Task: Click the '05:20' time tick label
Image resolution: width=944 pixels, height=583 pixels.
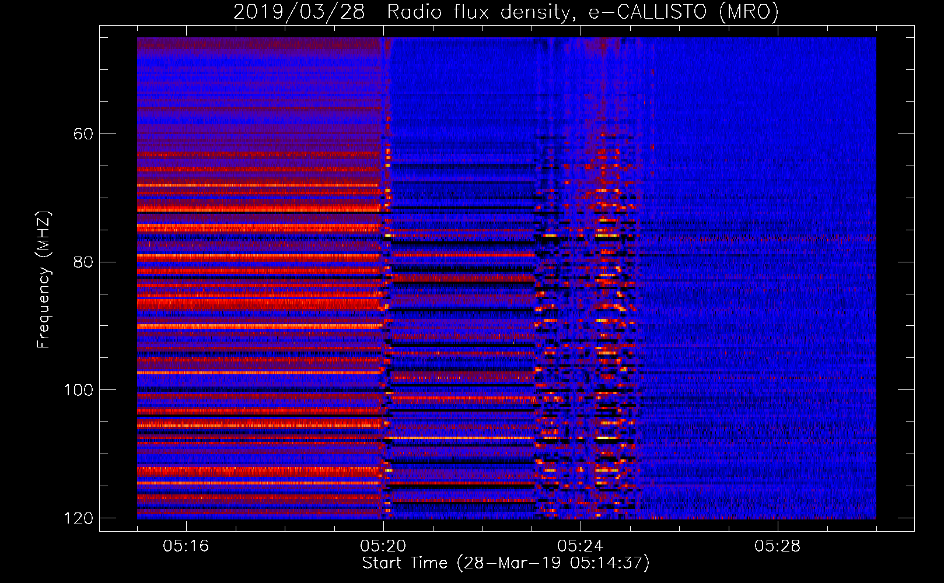Action: pos(383,546)
